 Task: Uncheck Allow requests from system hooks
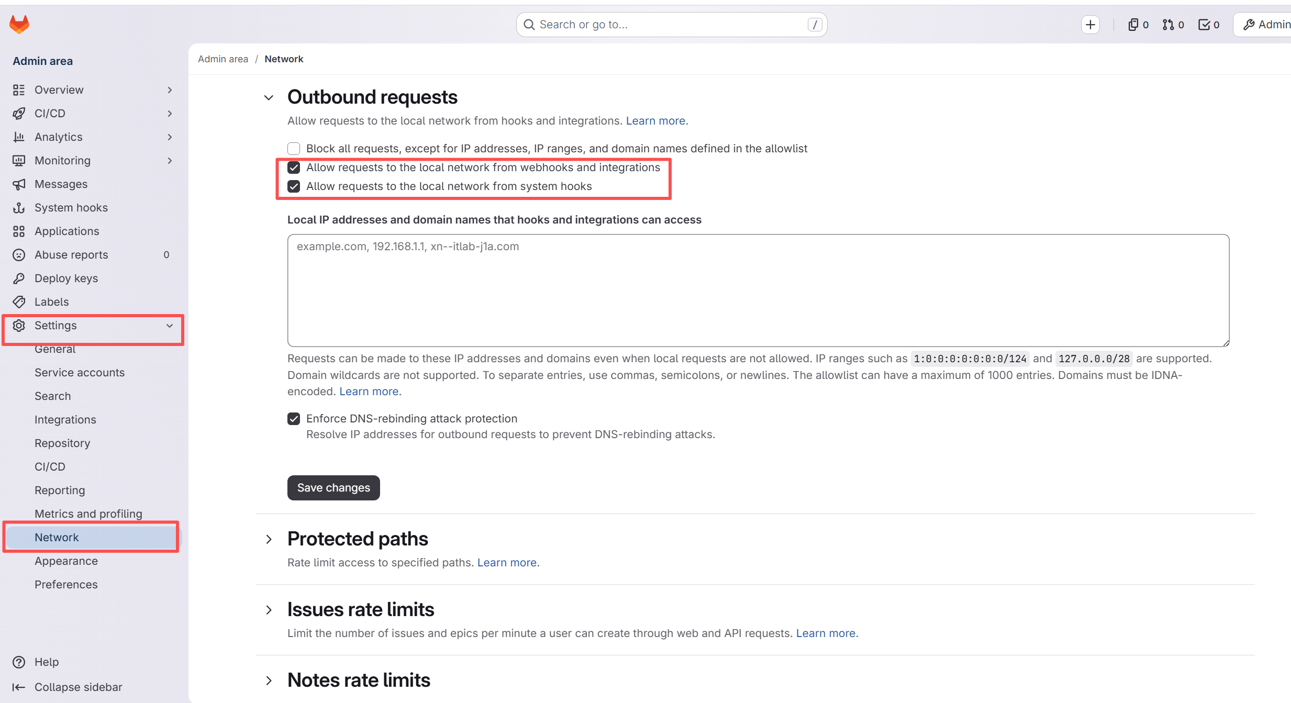point(294,186)
